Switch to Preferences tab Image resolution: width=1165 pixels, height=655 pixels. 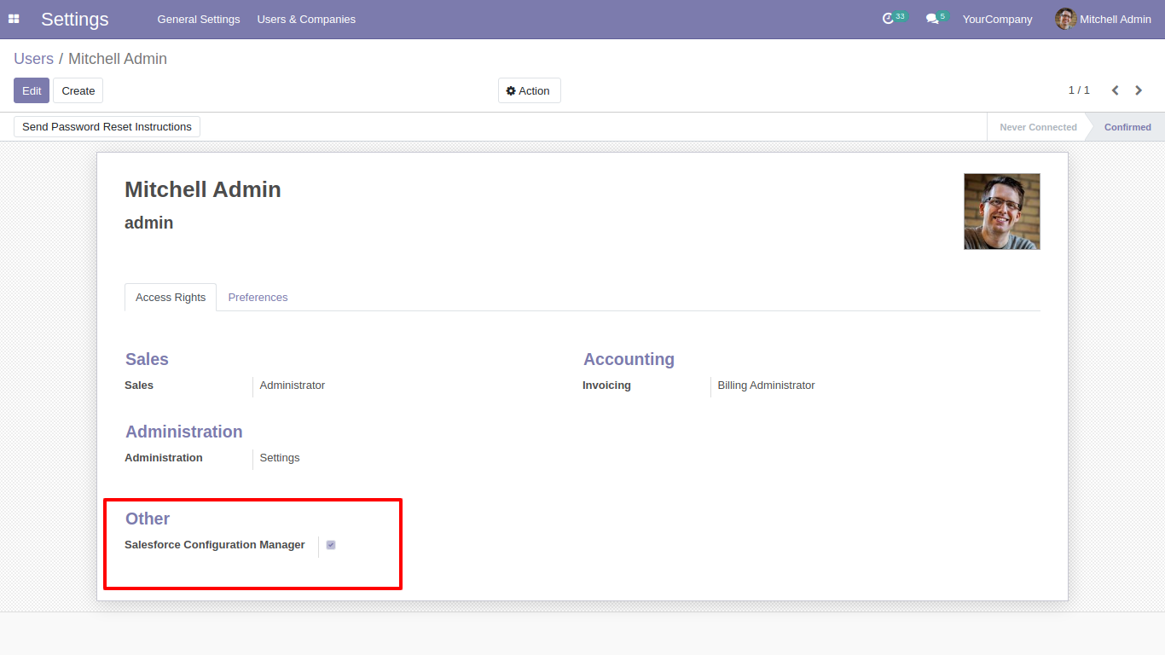tap(258, 297)
